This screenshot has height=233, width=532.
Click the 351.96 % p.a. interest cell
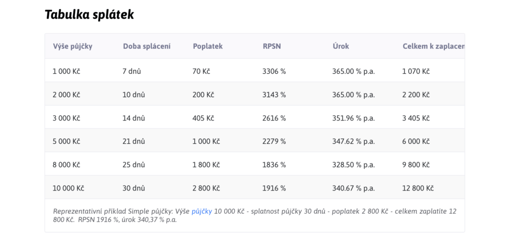click(x=353, y=118)
